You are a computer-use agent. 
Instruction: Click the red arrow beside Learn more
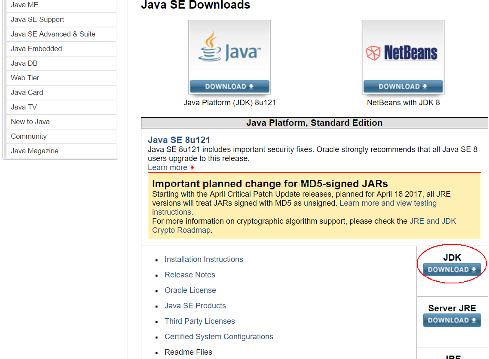coord(193,167)
